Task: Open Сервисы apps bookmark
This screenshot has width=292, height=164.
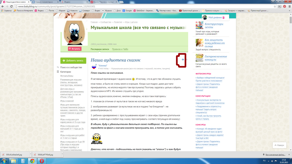Action: [x=6, y=11]
